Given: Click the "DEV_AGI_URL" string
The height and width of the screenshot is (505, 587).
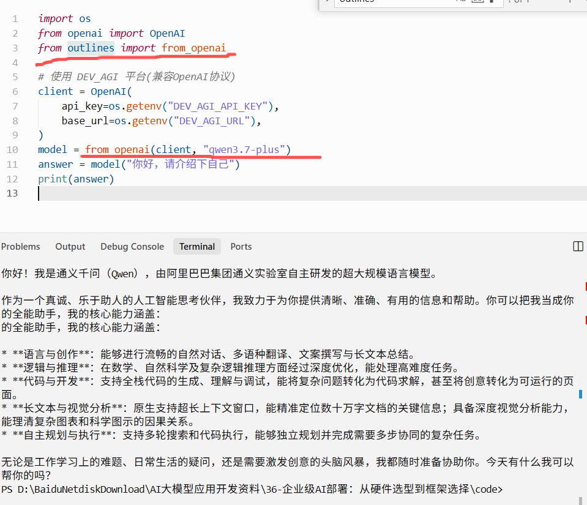Looking at the screenshot, I should pyautogui.click(x=212, y=121).
